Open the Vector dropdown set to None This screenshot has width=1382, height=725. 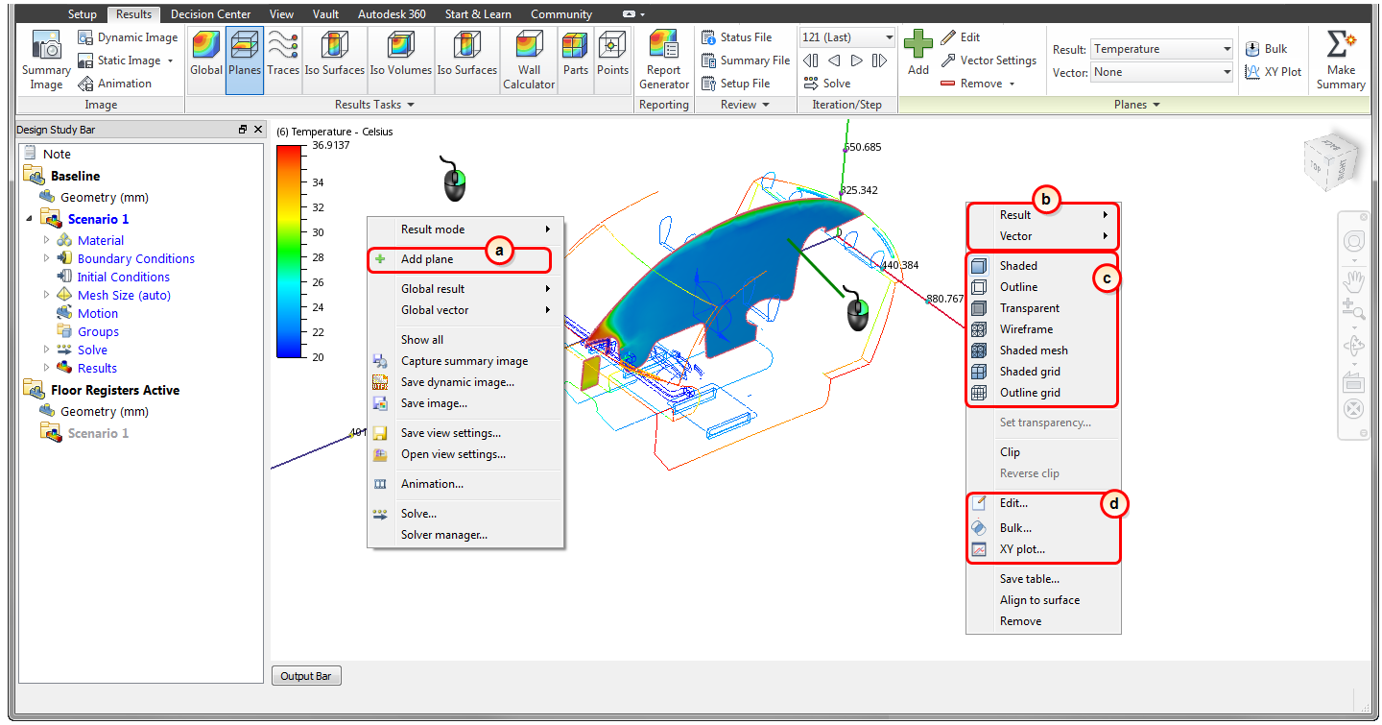(1161, 71)
